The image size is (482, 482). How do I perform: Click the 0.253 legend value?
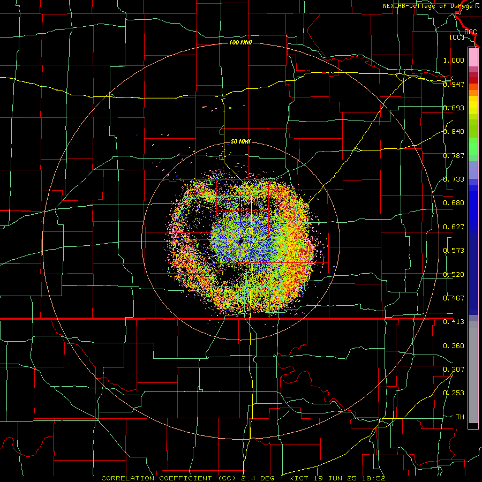[454, 393]
